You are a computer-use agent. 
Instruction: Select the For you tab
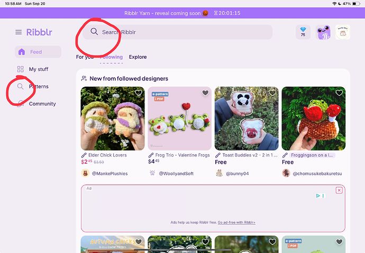pos(85,57)
